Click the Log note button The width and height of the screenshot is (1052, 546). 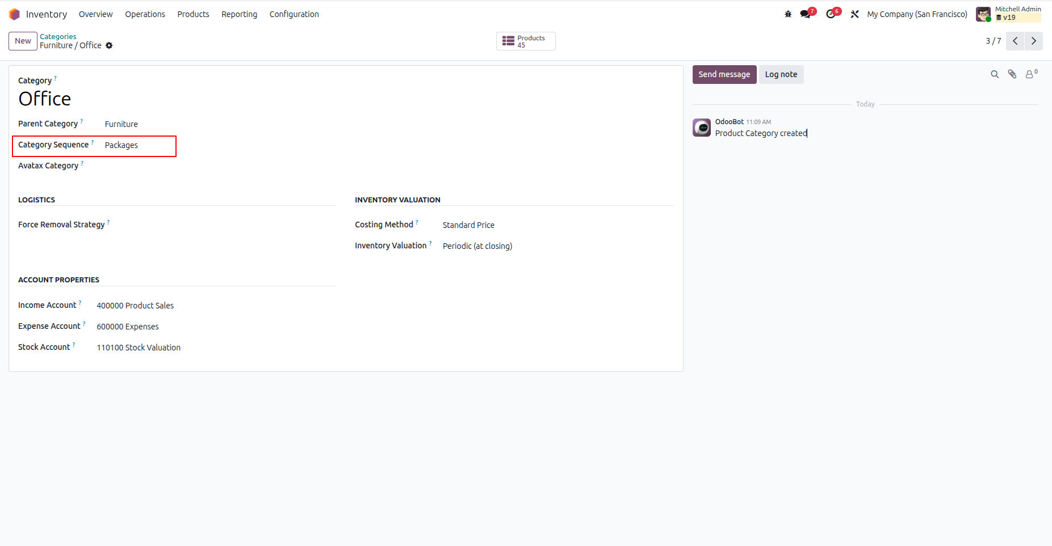click(x=781, y=74)
